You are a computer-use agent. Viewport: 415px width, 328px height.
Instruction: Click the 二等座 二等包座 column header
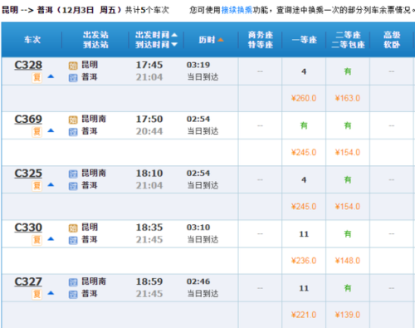point(348,40)
